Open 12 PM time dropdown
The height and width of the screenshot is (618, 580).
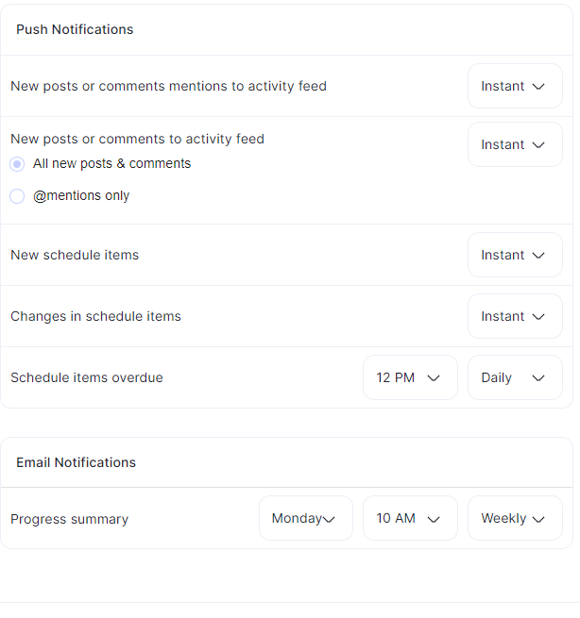click(x=410, y=377)
